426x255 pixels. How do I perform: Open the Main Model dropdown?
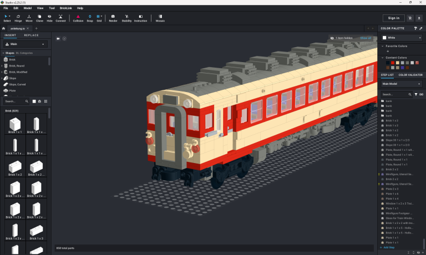coord(402,84)
